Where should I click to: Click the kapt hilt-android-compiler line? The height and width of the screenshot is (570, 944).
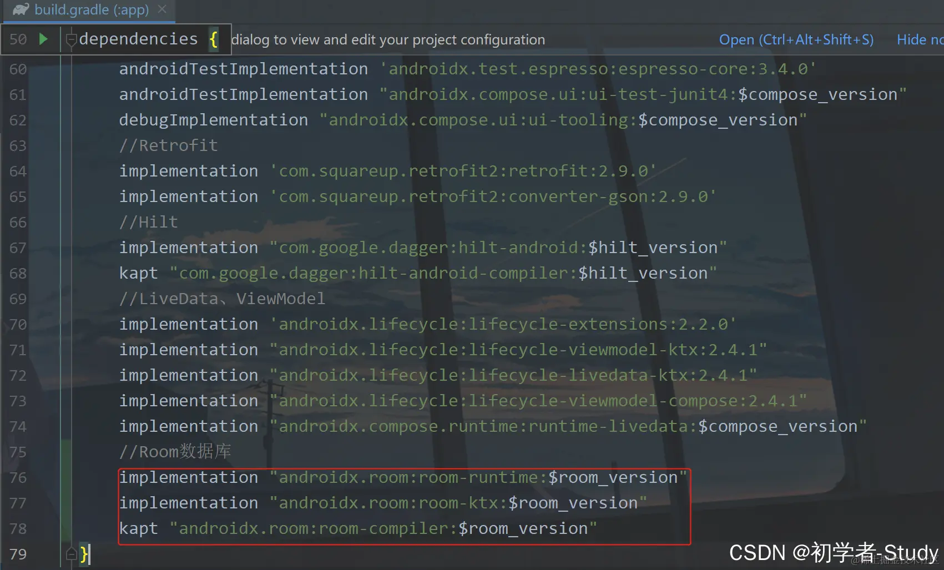click(x=418, y=273)
